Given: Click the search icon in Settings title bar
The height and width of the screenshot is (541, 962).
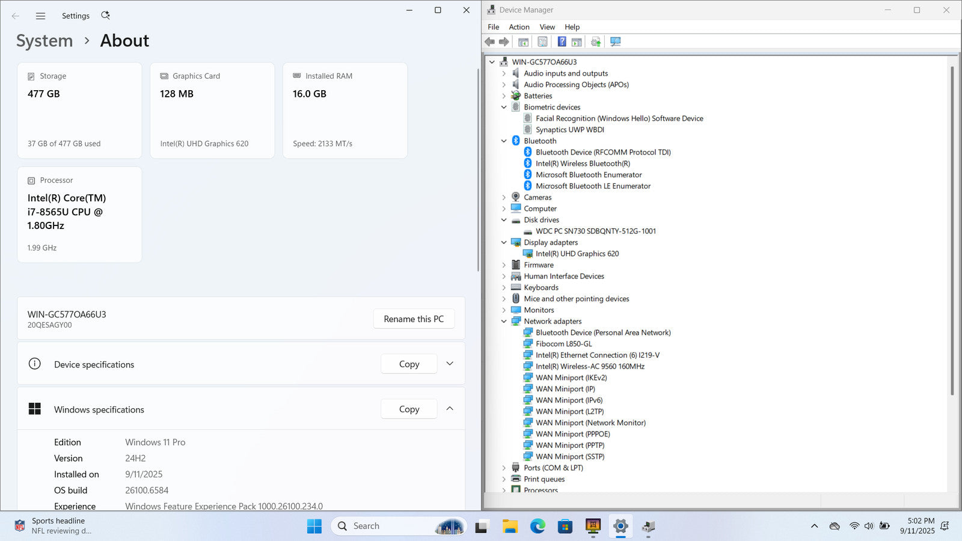Looking at the screenshot, I should 105,16.
